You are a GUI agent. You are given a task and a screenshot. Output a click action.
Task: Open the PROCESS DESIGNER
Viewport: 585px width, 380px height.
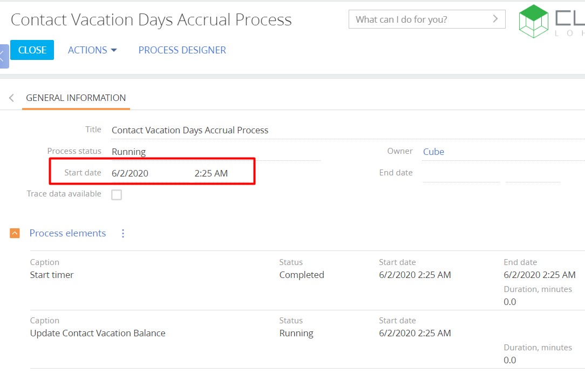click(x=182, y=50)
